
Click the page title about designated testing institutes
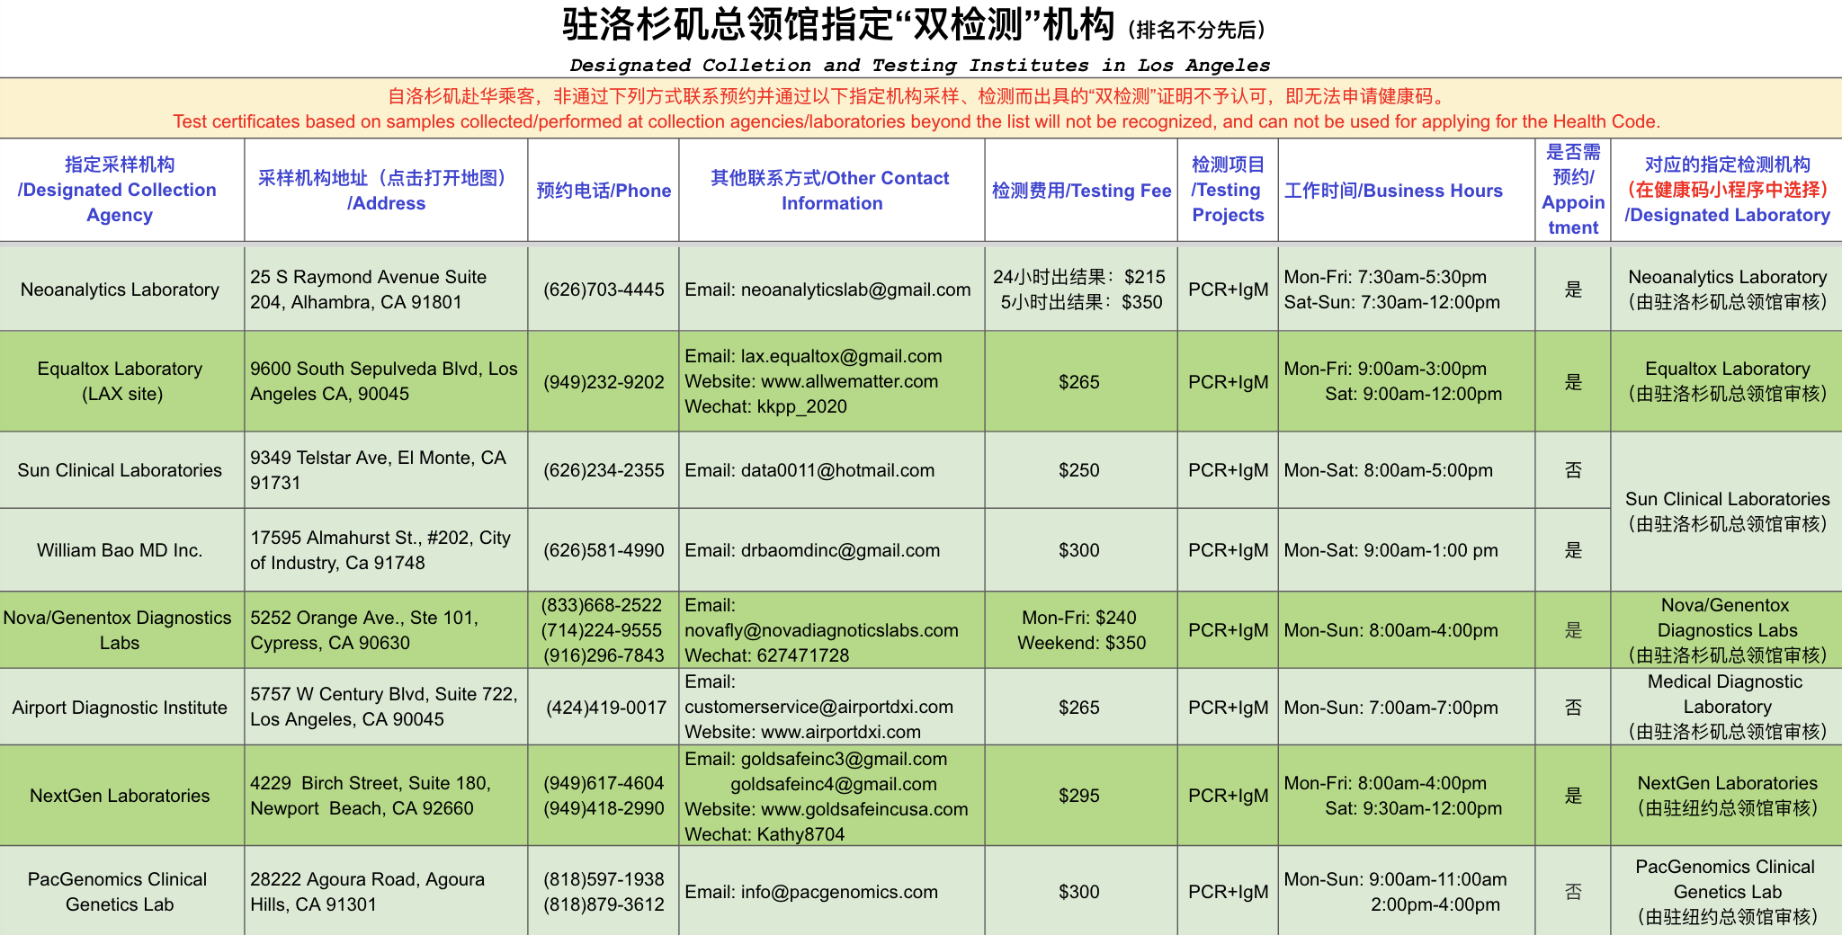pyautogui.click(x=914, y=25)
